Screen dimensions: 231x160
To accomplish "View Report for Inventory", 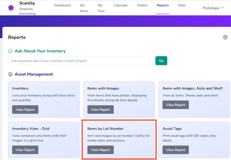I will pyautogui.click(x=25, y=110).
